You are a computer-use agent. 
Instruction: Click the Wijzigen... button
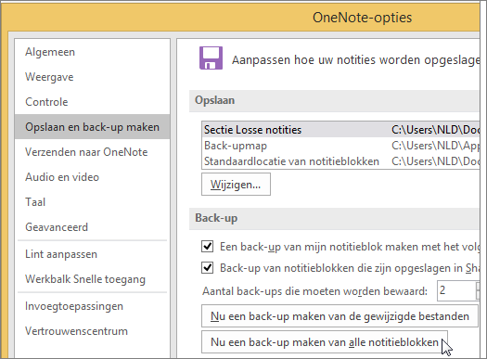click(236, 185)
